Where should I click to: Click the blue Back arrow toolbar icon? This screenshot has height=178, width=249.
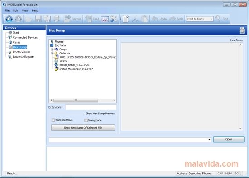pos(9,19)
